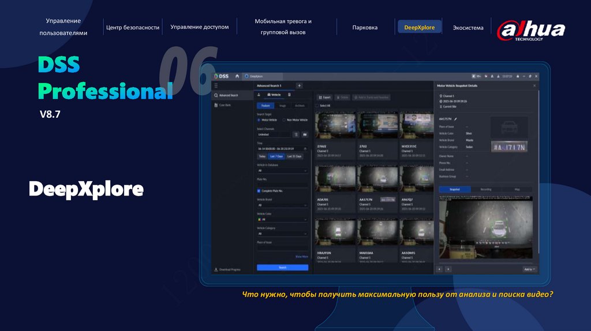Switch to Snapshot tab in details

tap(455, 189)
